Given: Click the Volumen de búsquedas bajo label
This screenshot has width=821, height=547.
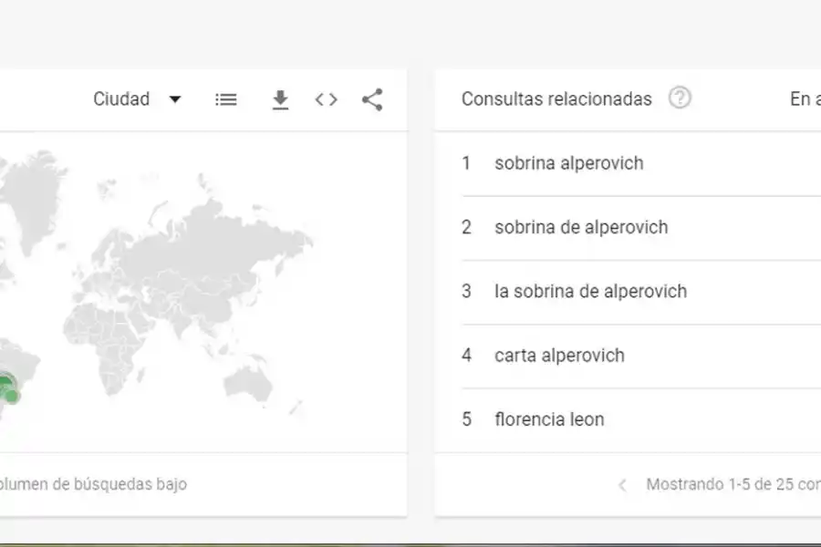Looking at the screenshot, I should 93,484.
